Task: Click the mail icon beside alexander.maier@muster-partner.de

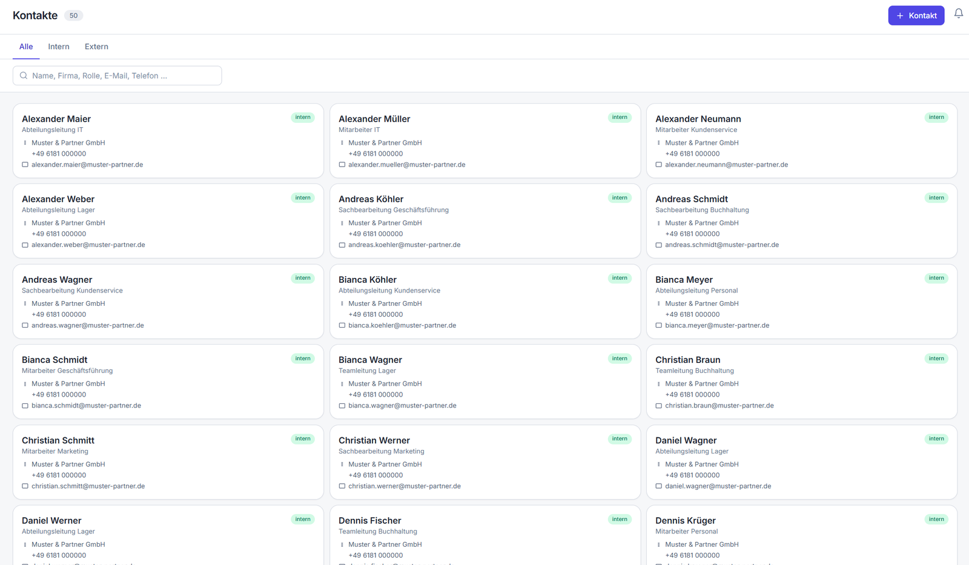Action: (25, 165)
